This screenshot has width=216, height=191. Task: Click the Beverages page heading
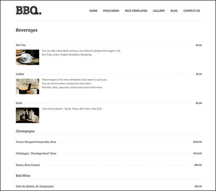point(27,30)
